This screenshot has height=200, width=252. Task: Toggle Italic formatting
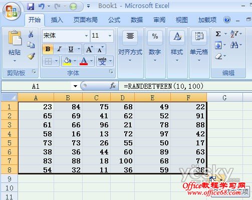[59, 49]
